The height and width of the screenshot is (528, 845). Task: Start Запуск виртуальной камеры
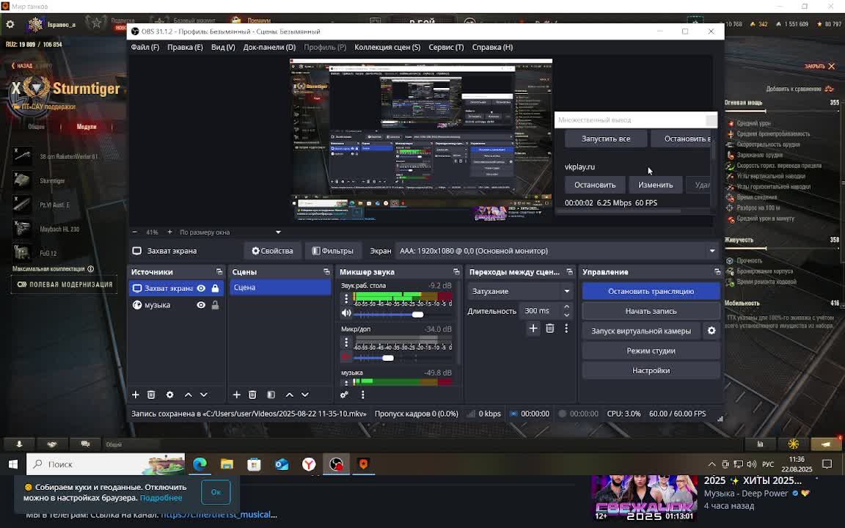coord(641,331)
